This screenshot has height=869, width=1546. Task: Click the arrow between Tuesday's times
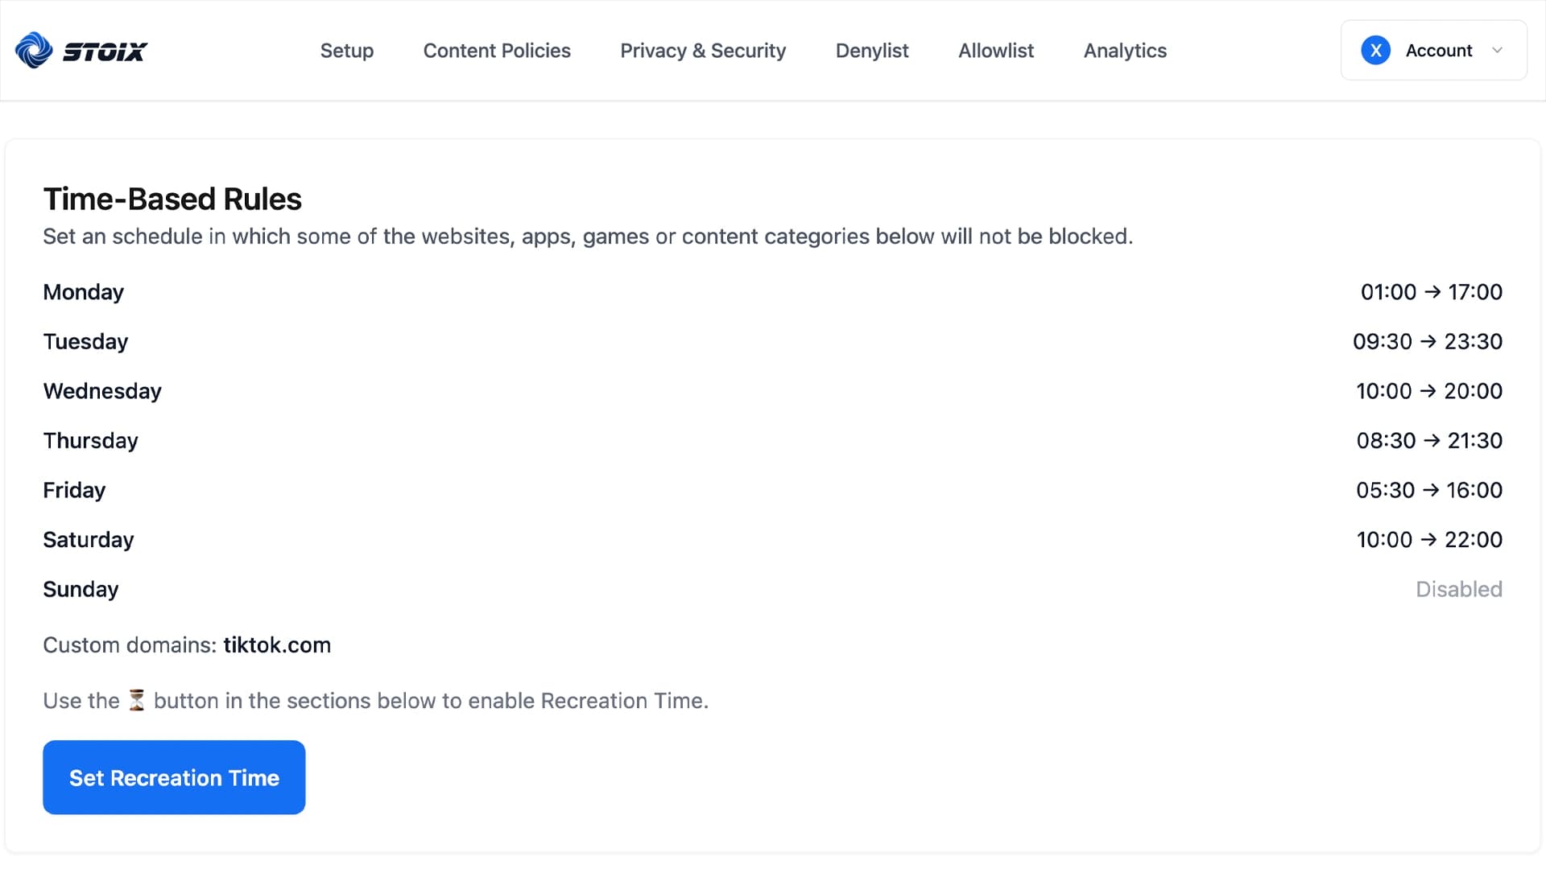(x=1429, y=341)
